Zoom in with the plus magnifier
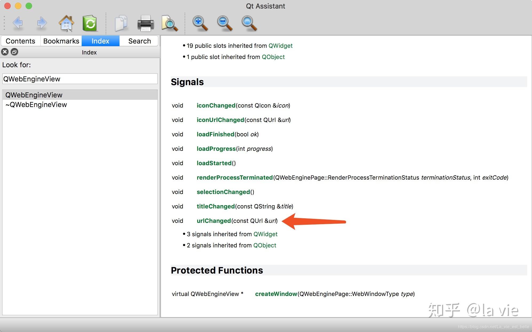Image resolution: width=532 pixels, height=332 pixels. [x=200, y=23]
